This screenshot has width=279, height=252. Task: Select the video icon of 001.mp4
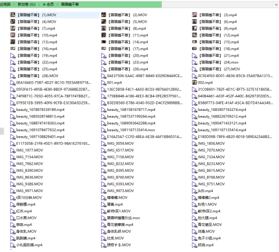104,83
